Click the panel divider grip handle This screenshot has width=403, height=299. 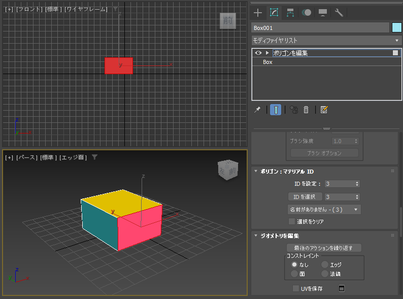pos(326,128)
